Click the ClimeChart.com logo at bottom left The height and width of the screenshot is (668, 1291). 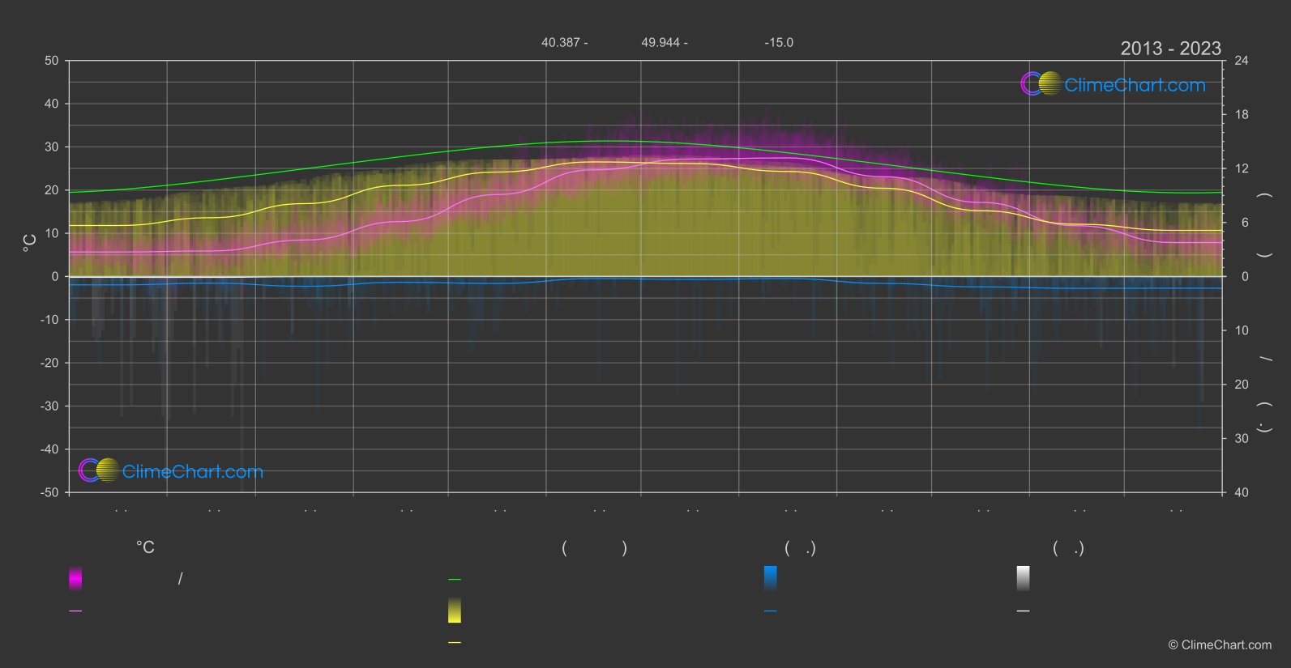coord(171,470)
